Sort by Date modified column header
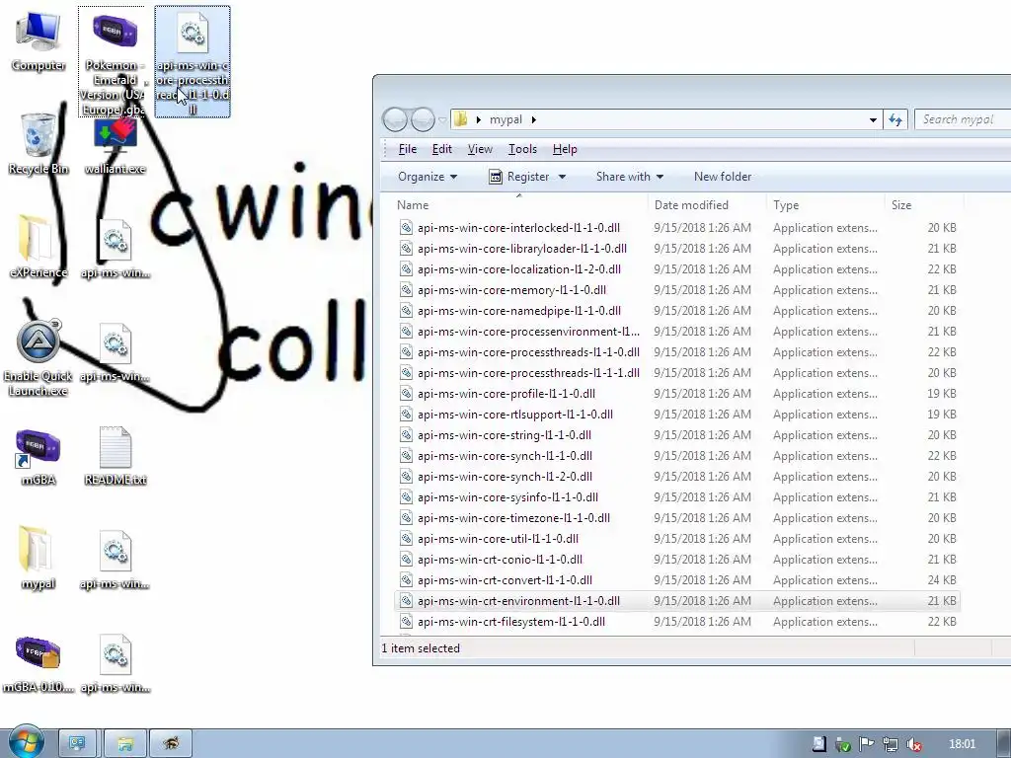The image size is (1011, 758). pos(708,205)
